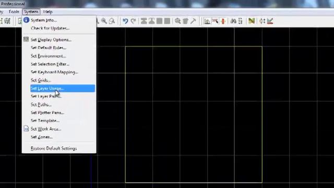Click the red-topped icon beside chart icon
The image size is (334, 188).
(215, 21)
